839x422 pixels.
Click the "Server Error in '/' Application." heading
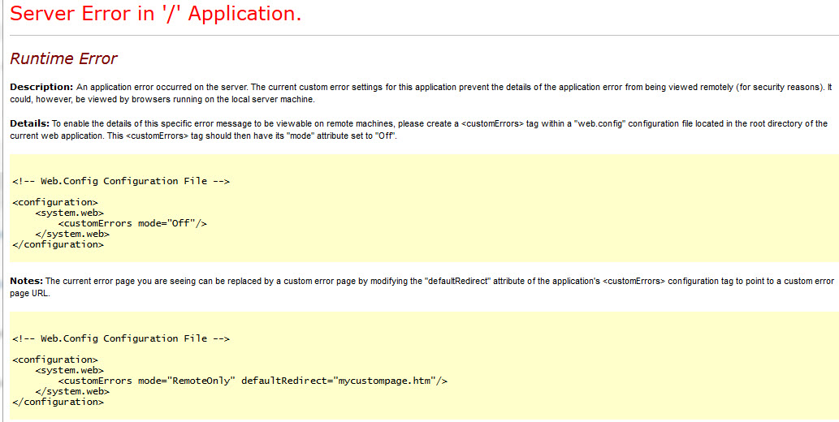pos(156,13)
